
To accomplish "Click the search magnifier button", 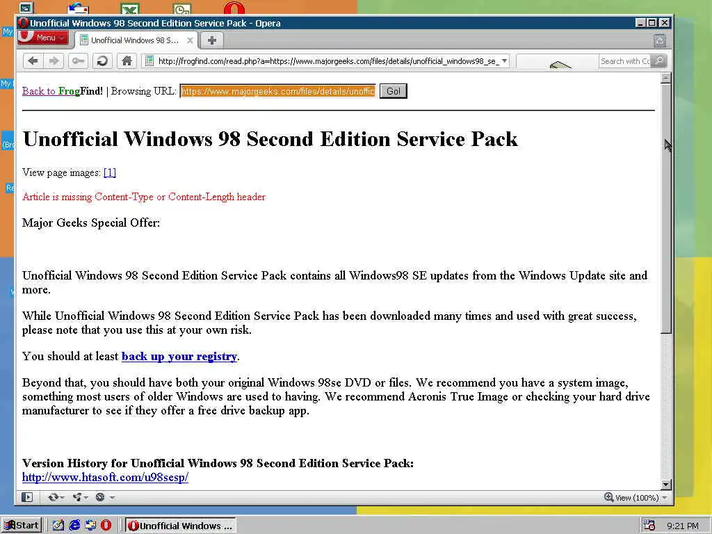I will [x=659, y=61].
